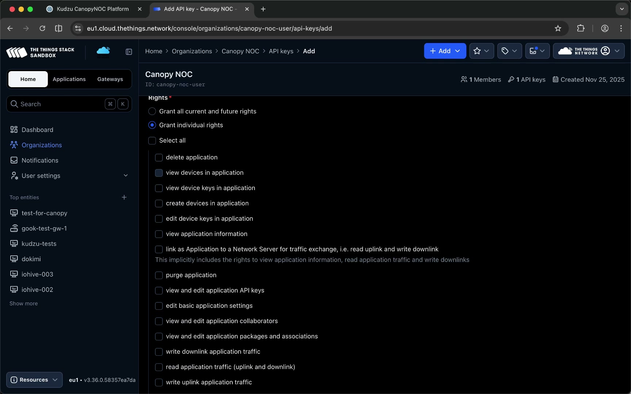The height and width of the screenshot is (394, 631).
Task: Check view devices in application
Action: pos(159,173)
